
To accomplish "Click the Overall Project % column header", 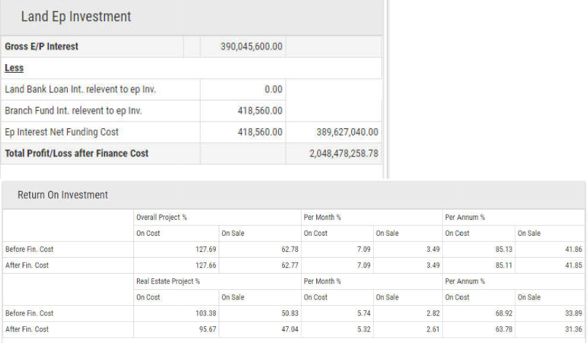I will click(162, 218).
